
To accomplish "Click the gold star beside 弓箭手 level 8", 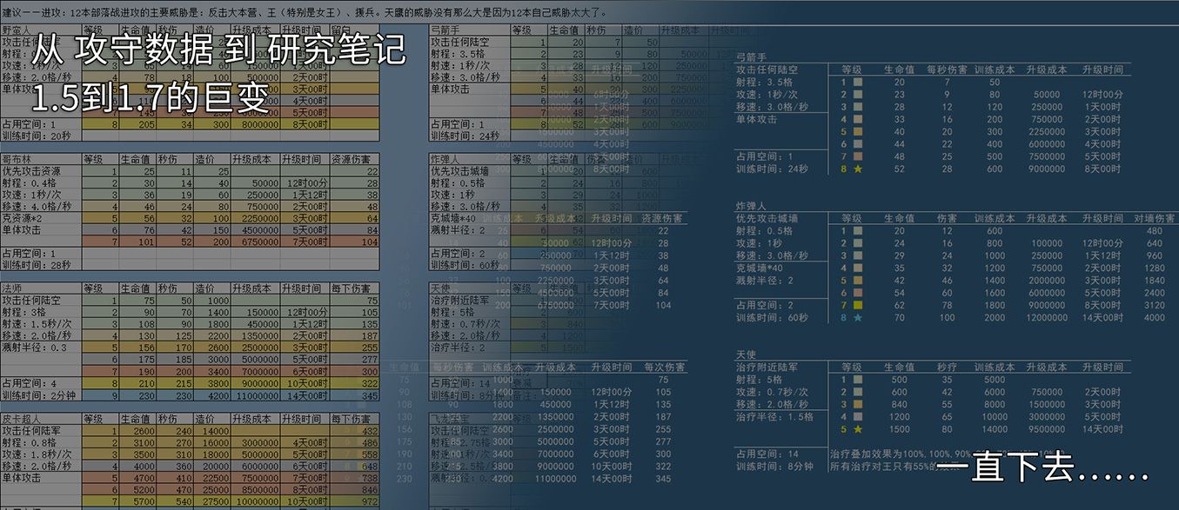I will 857,169.
